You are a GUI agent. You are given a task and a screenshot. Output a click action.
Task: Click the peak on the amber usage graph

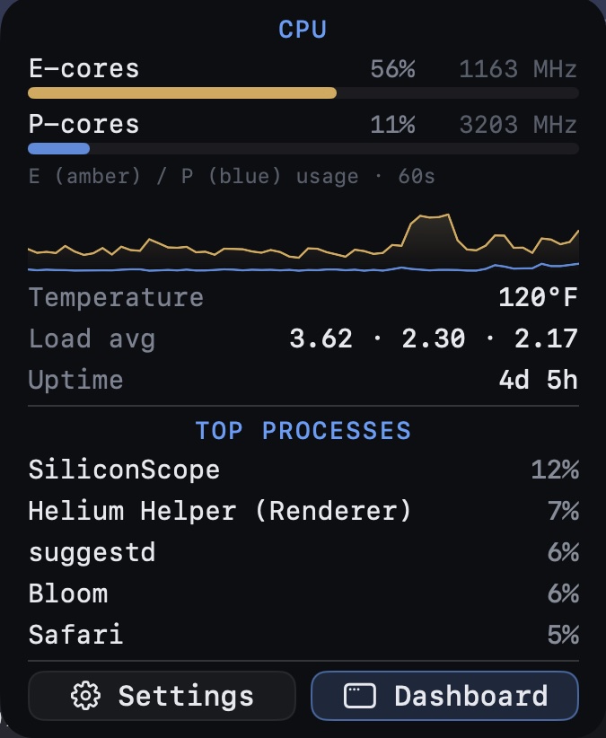coord(434,216)
